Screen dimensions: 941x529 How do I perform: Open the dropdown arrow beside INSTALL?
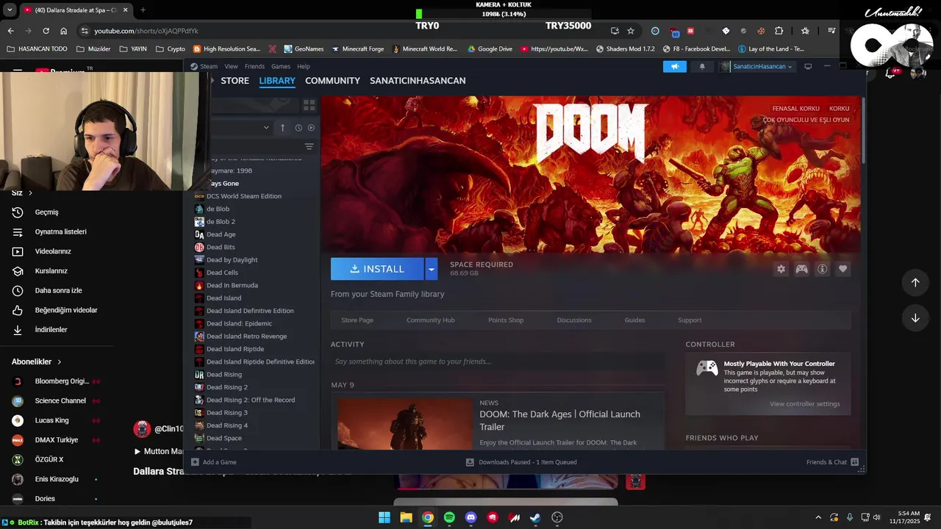point(432,269)
